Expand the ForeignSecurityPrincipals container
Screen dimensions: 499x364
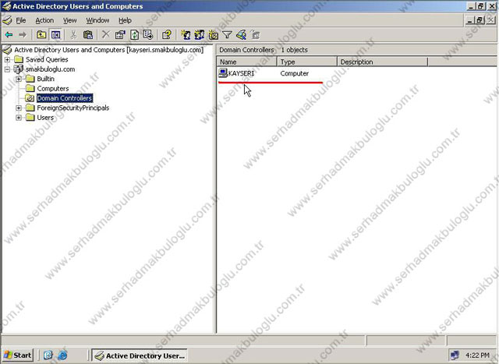19,108
